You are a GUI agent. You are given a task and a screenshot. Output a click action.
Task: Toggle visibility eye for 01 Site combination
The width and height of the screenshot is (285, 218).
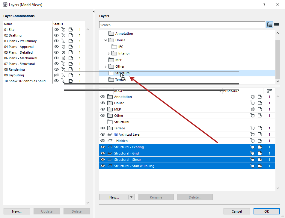click(x=56, y=29)
